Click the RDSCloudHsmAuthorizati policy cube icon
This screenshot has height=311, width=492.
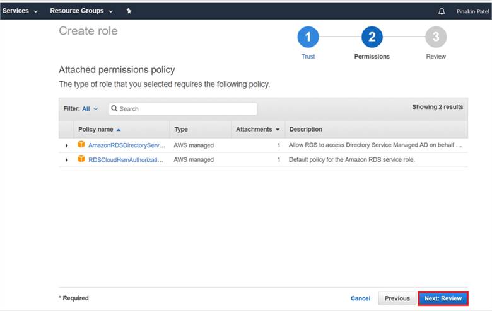(81, 159)
